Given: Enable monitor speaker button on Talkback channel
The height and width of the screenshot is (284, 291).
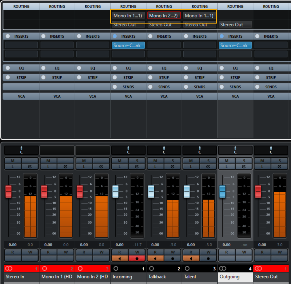Looking at the screenshot, I should click(x=155, y=259).
